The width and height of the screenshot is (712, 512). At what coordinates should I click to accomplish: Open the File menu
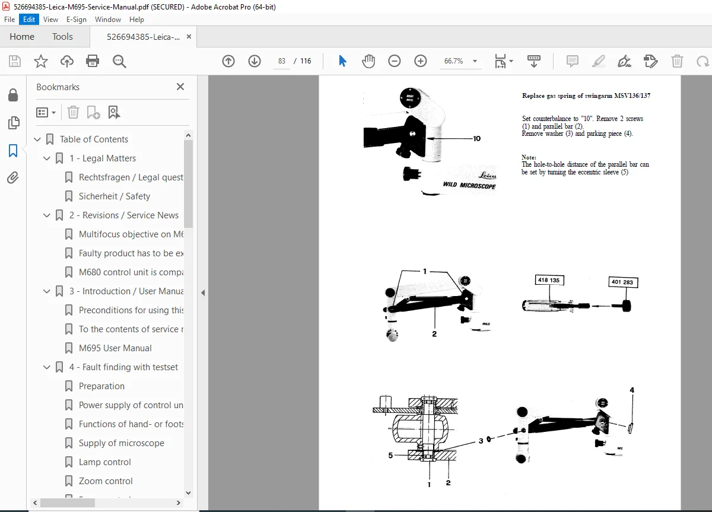point(9,20)
